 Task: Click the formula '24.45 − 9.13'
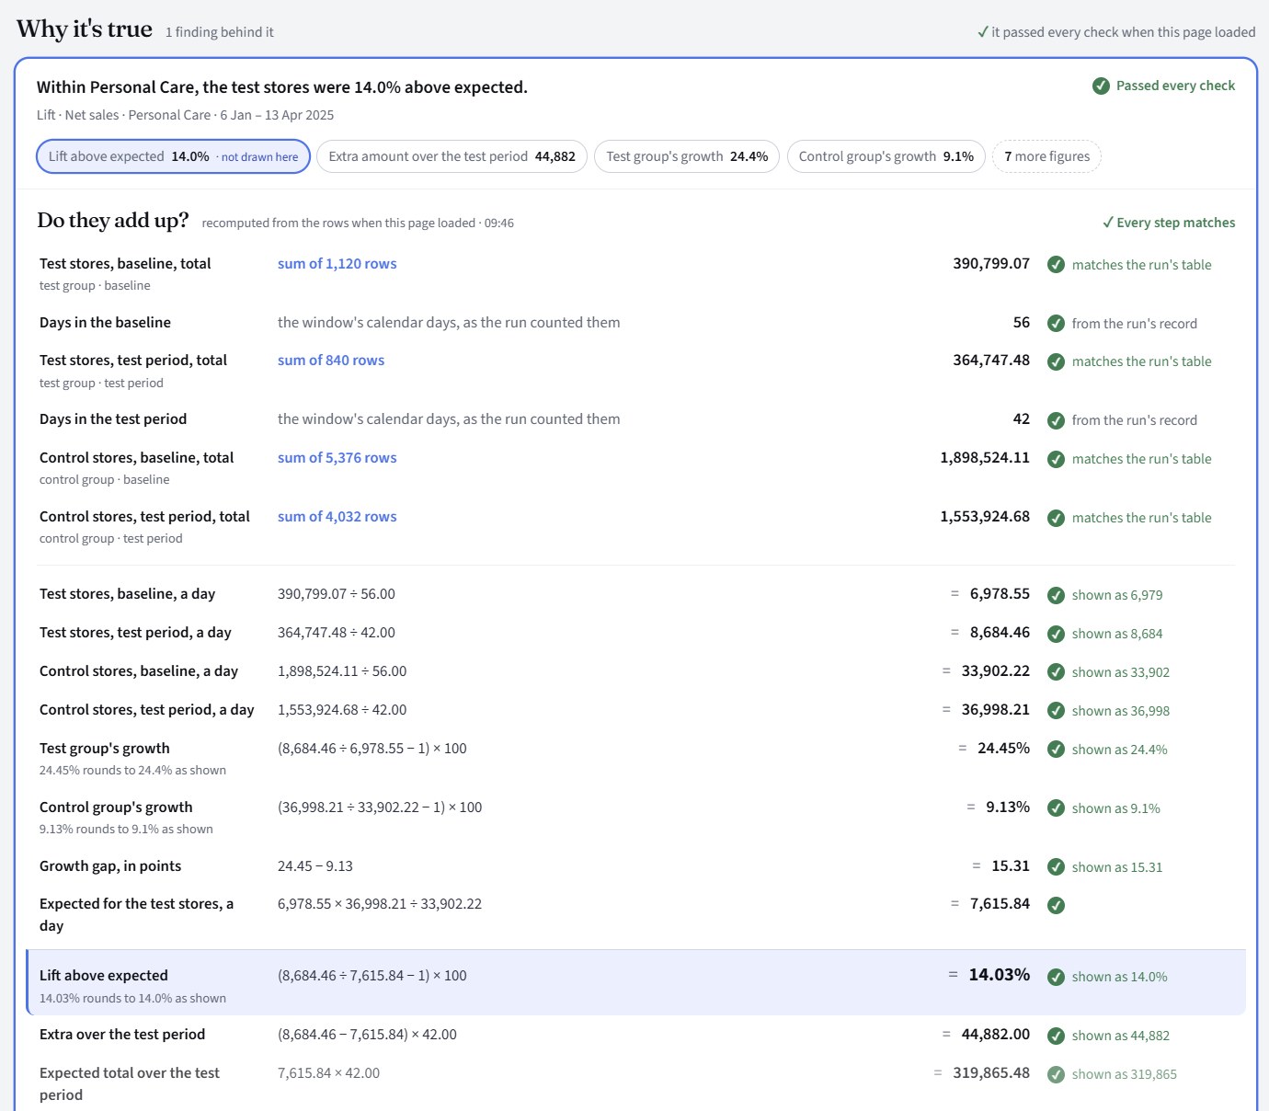pyautogui.click(x=315, y=866)
